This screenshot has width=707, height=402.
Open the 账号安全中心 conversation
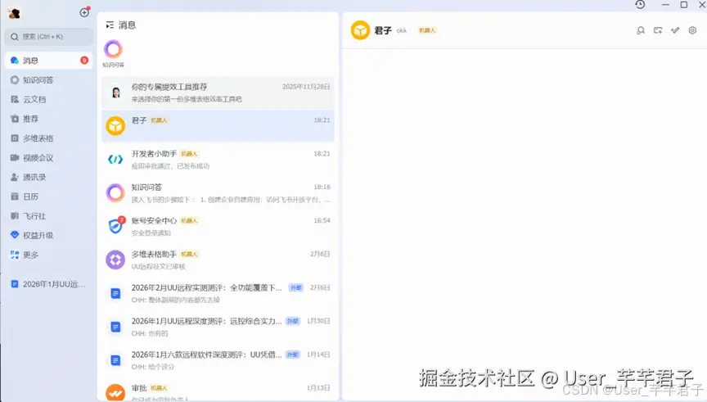(218, 226)
